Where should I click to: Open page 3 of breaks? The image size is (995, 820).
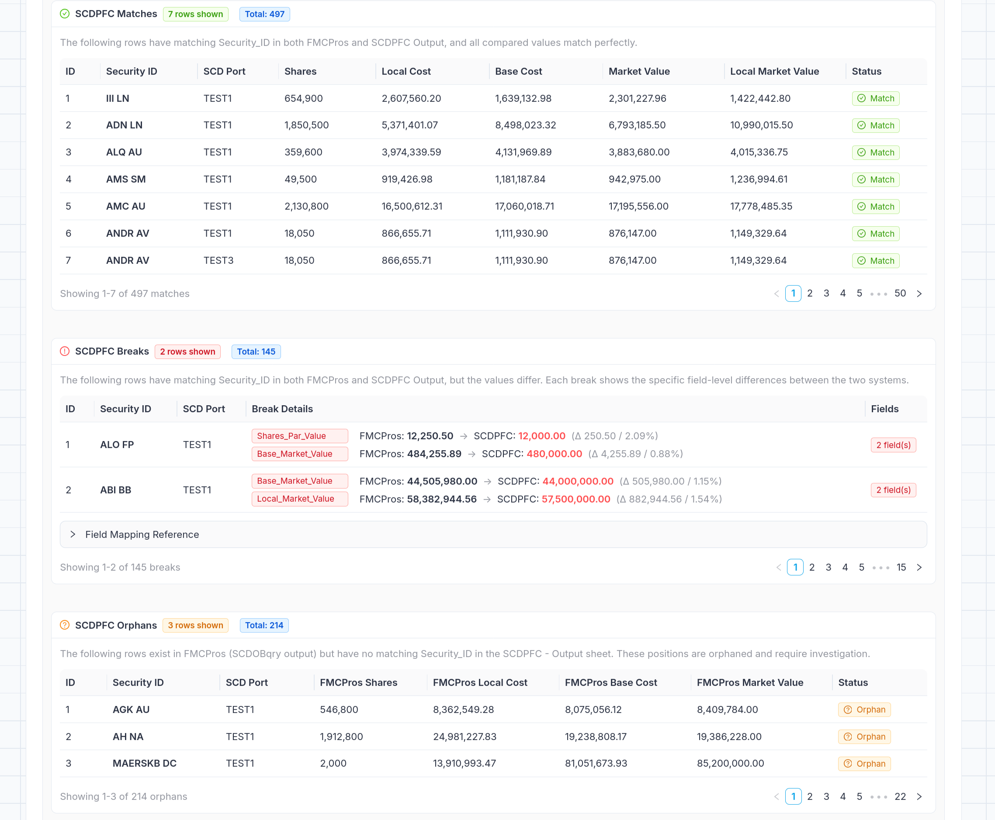[x=828, y=567]
